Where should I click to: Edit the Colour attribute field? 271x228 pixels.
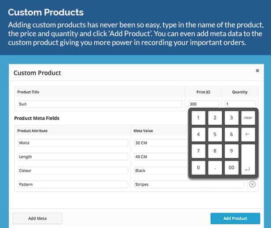coord(73,170)
